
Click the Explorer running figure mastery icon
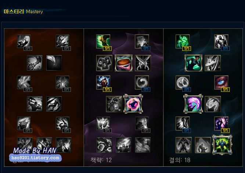pyautogui.click(x=194, y=63)
